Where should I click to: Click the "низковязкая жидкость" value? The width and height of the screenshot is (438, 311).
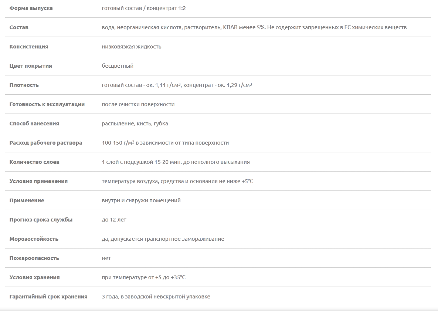click(x=132, y=47)
